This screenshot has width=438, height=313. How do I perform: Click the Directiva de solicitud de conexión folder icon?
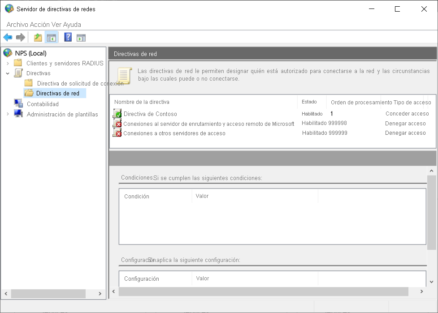point(29,83)
